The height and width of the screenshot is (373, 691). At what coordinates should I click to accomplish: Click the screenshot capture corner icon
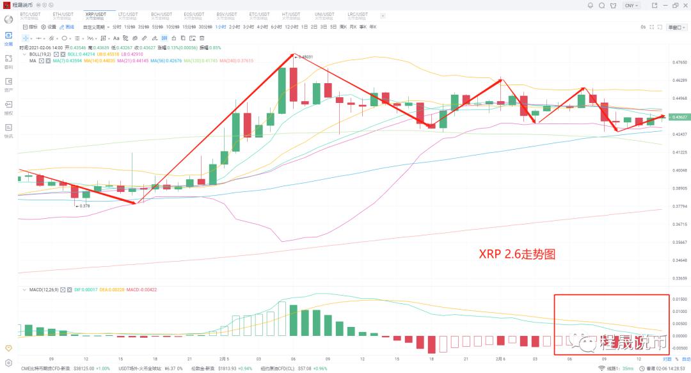(x=660, y=27)
